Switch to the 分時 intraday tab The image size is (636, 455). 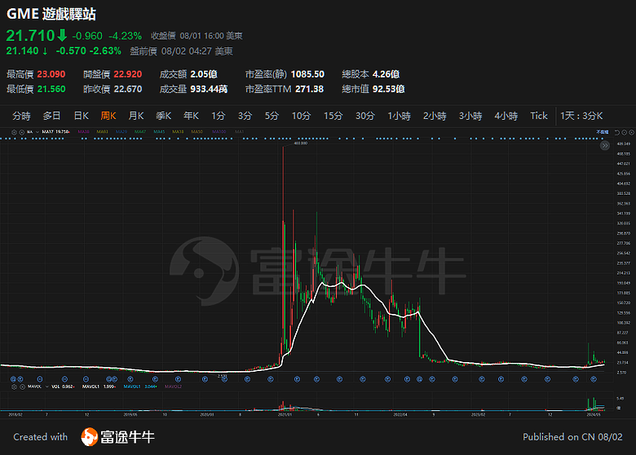click(x=21, y=116)
